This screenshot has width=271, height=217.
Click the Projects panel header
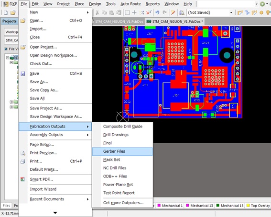[10, 21]
